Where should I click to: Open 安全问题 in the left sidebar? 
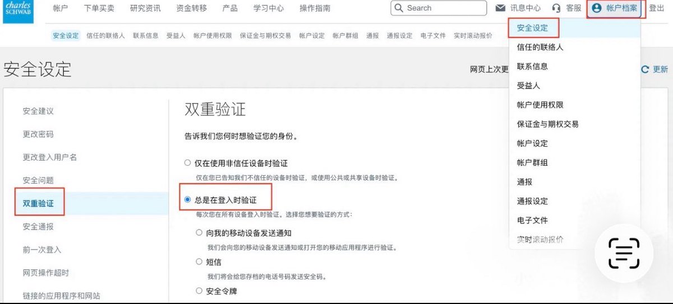tap(38, 180)
